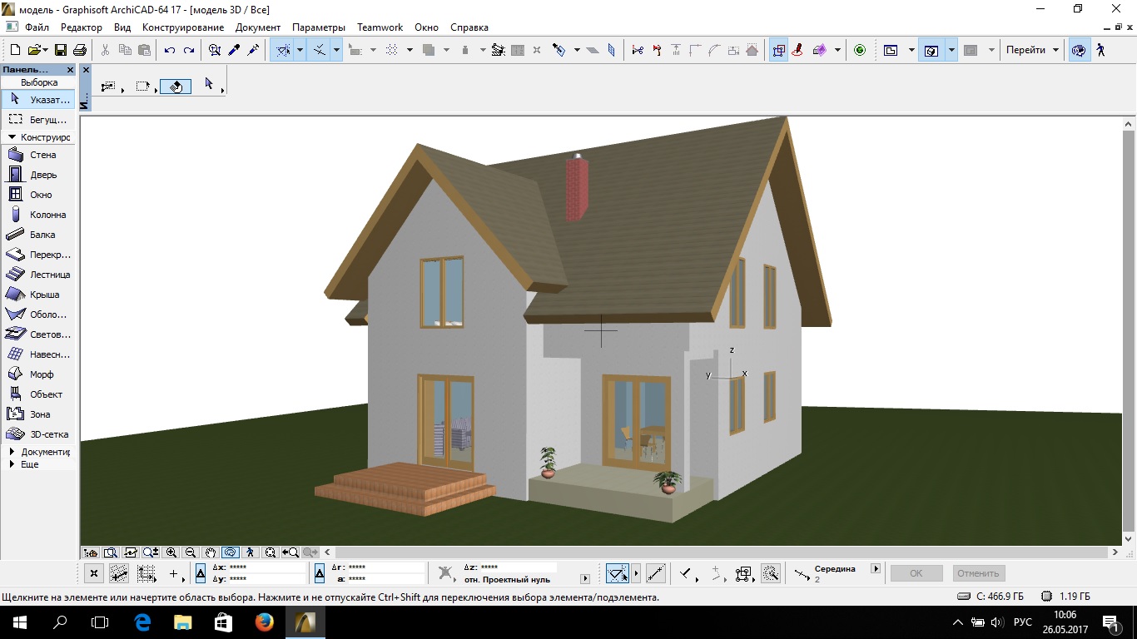The image size is (1137, 639).
Task: Activate the Зона (zone) tool
Action: point(37,414)
